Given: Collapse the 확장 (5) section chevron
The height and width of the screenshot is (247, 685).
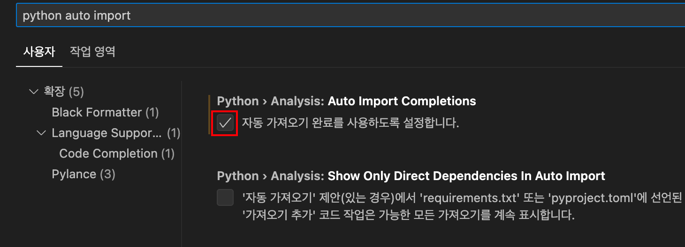Looking at the screenshot, I should 33,92.
